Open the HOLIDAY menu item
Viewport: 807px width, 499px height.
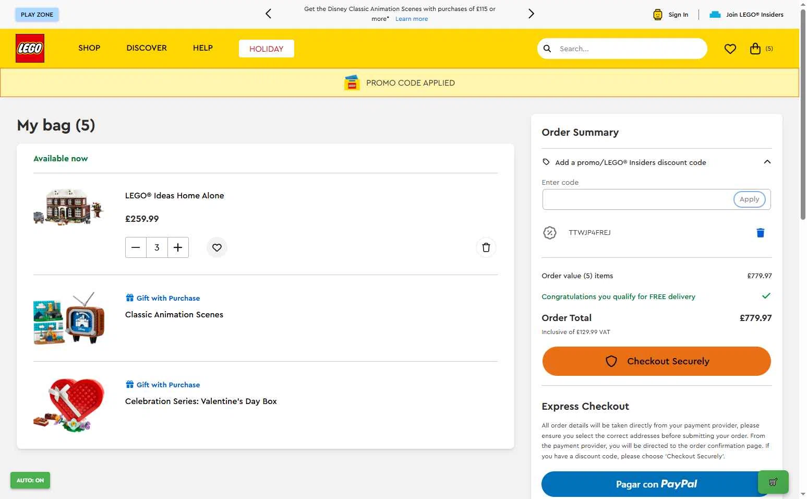pyautogui.click(x=267, y=49)
